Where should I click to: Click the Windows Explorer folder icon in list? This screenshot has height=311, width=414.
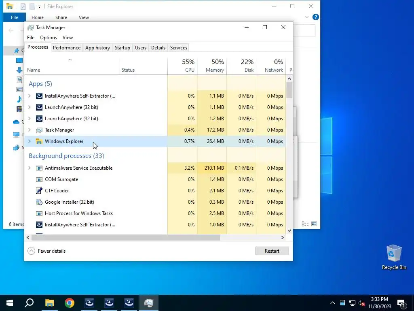tap(39, 141)
